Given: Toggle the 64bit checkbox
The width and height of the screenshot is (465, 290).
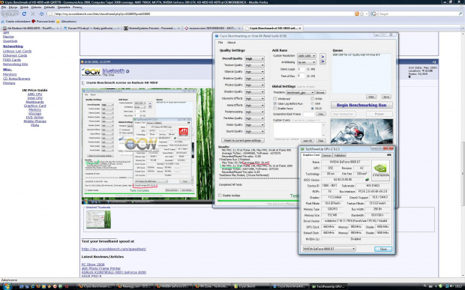Looking at the screenshot, I should [x=312, y=99].
